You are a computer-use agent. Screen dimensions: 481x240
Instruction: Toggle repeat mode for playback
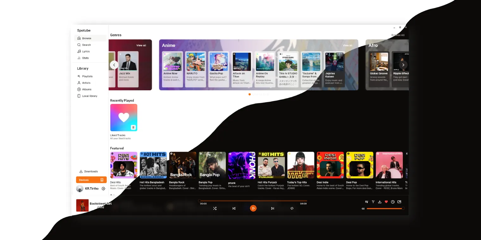click(292, 208)
